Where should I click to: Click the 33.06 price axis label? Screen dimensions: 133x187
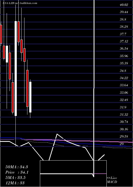[124, 93]
